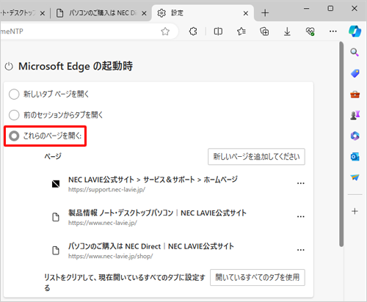Open Extensions puzzle-piece icon
Screen dimensions: 367x302
coord(193,32)
